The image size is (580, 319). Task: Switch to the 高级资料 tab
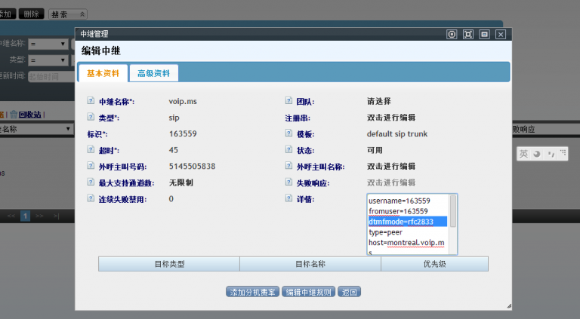pos(154,73)
